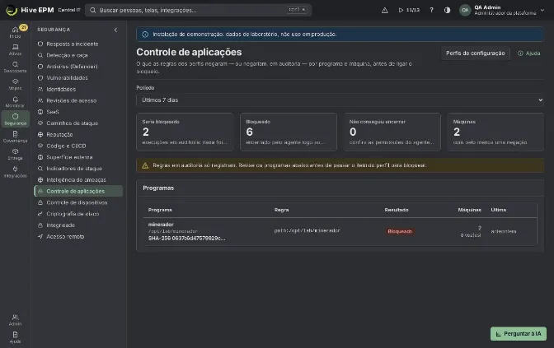554x348 pixels.
Task: Open Antivírus (Defender) menu item
Action: [78, 67]
